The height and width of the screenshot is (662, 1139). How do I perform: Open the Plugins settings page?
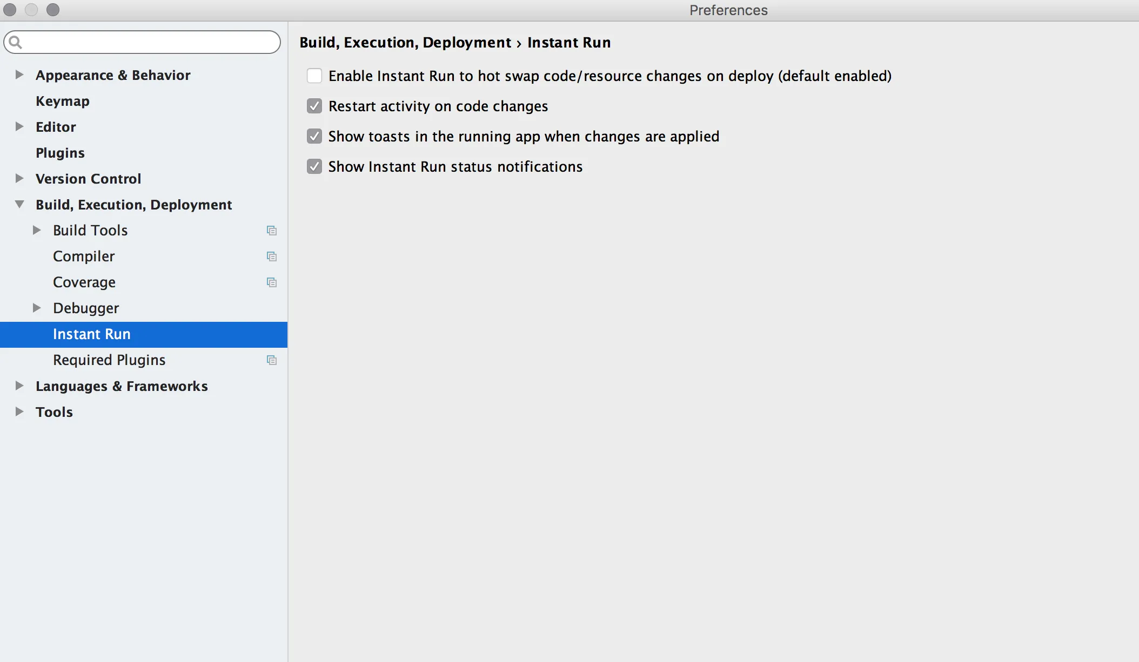point(60,153)
